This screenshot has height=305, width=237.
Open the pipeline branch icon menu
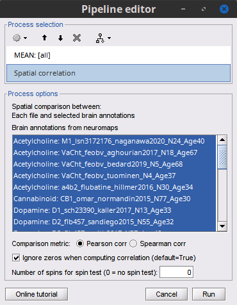pyautogui.click(x=100, y=38)
